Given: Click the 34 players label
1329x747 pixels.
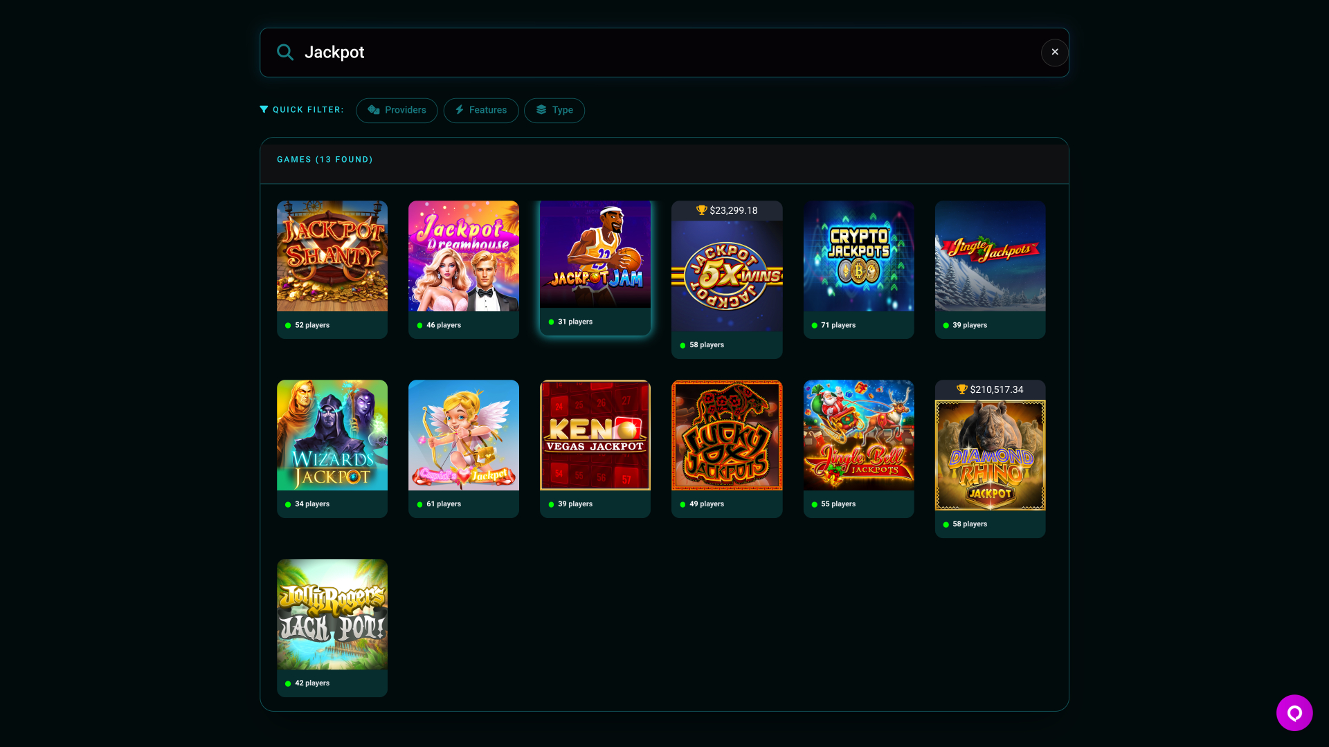Looking at the screenshot, I should 312,504.
